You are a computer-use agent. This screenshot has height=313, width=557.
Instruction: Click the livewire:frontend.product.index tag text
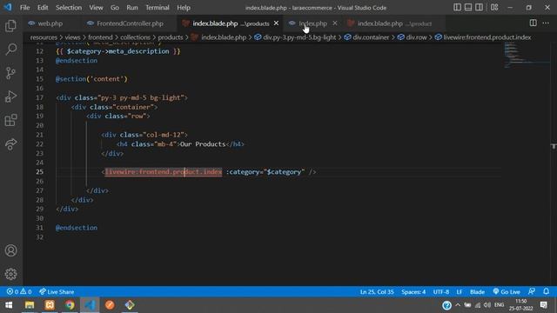point(164,172)
